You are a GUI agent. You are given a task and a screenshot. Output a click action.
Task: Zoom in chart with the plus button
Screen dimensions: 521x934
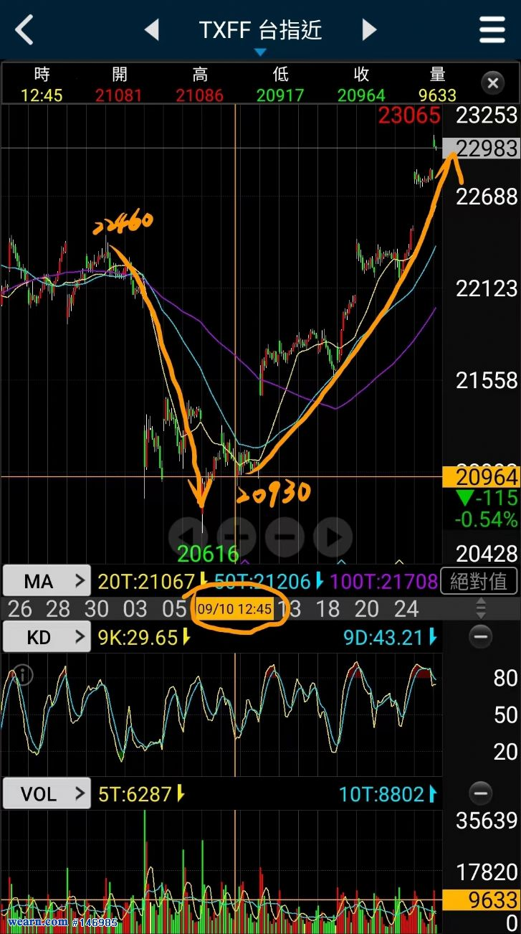pyautogui.click(x=236, y=536)
